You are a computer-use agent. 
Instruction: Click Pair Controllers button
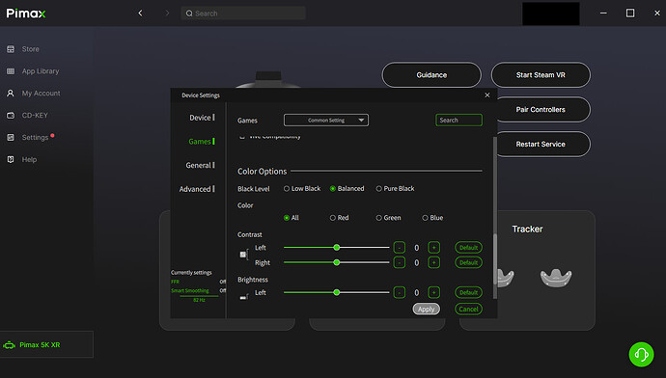pos(542,110)
